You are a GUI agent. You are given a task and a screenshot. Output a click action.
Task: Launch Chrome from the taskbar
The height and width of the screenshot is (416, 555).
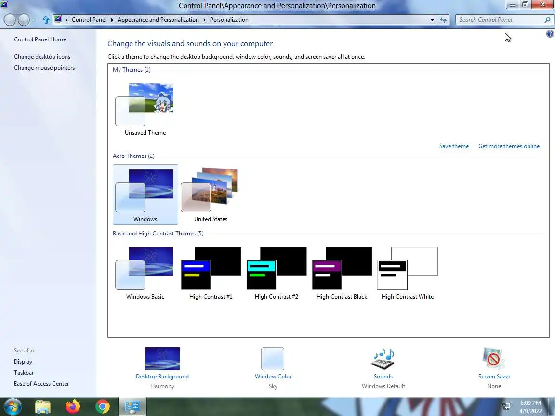tap(102, 407)
